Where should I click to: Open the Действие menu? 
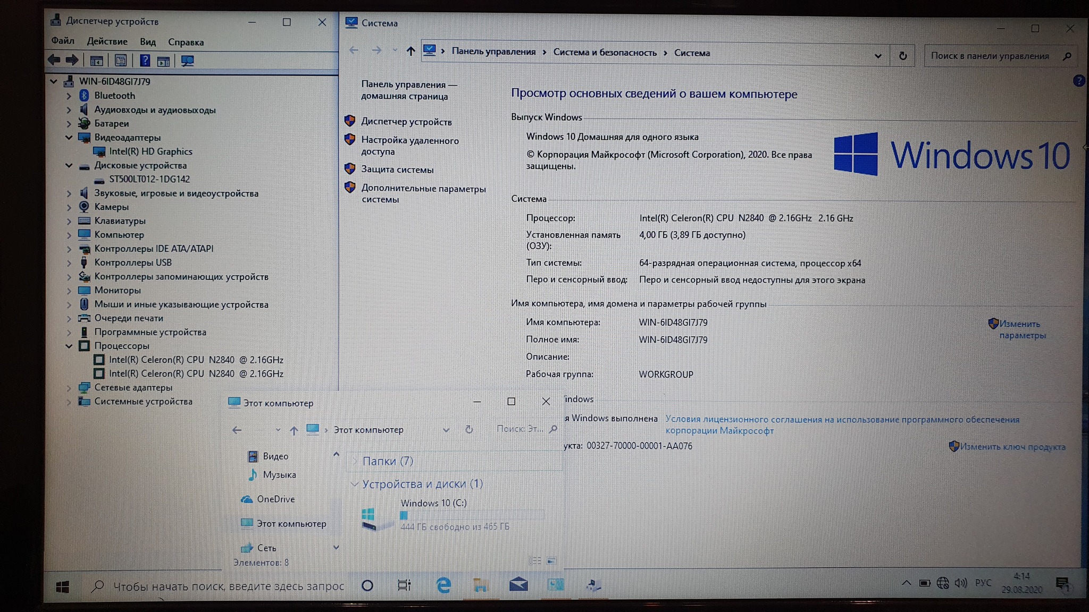click(x=107, y=41)
